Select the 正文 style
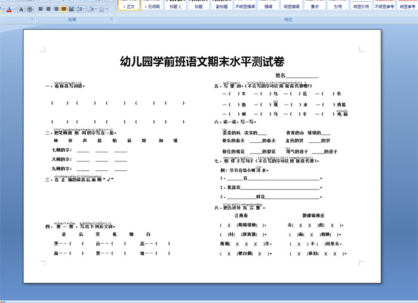This screenshot has width=418, height=303. point(129,5)
